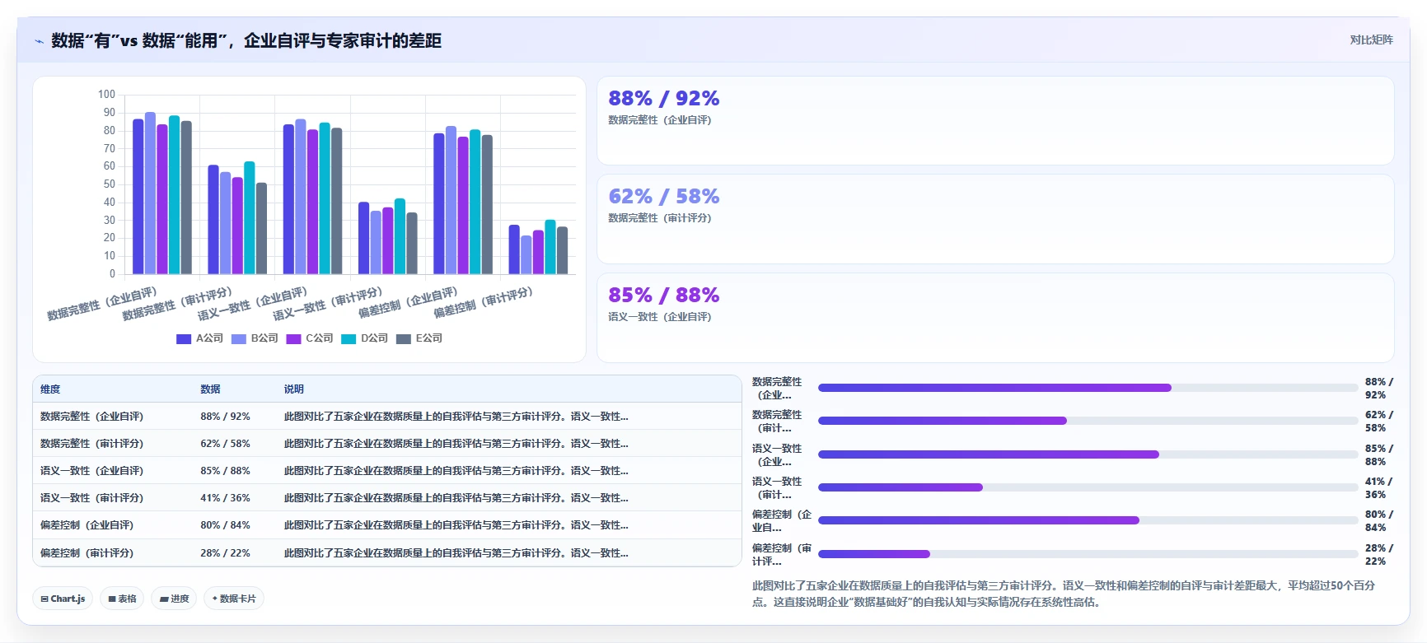Image resolution: width=1427 pixels, height=643 pixels.
Task: Click table value 28% / 22%
Action: [225, 553]
